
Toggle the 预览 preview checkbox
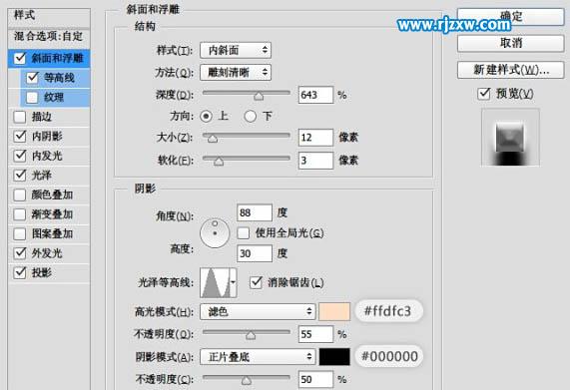coord(484,94)
